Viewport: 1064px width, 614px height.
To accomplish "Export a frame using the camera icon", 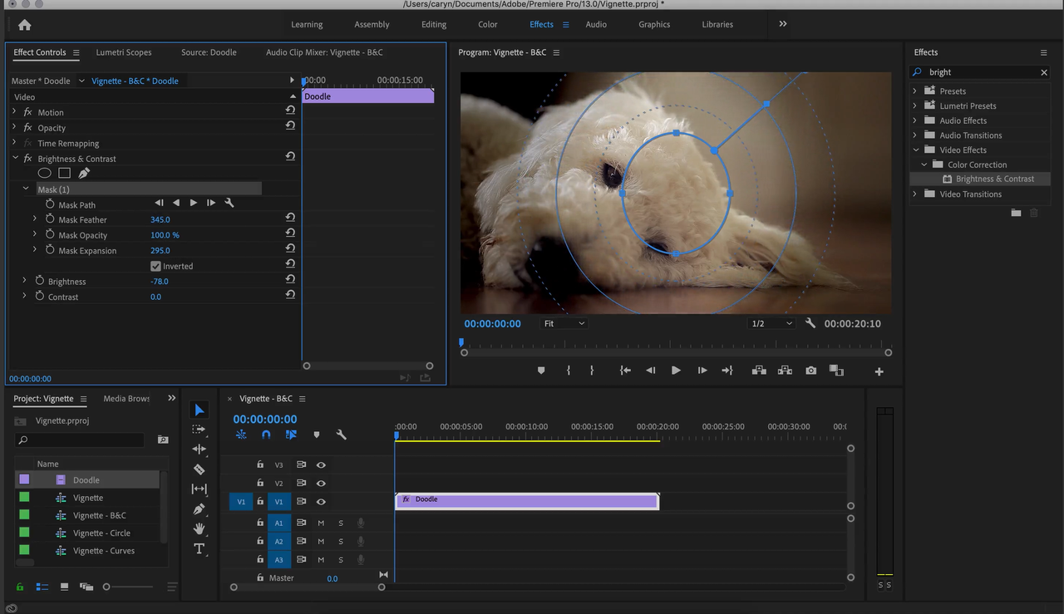I will pos(810,371).
